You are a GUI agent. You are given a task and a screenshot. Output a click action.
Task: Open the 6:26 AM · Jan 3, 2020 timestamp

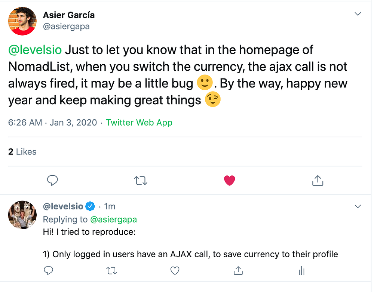pyautogui.click(x=52, y=123)
